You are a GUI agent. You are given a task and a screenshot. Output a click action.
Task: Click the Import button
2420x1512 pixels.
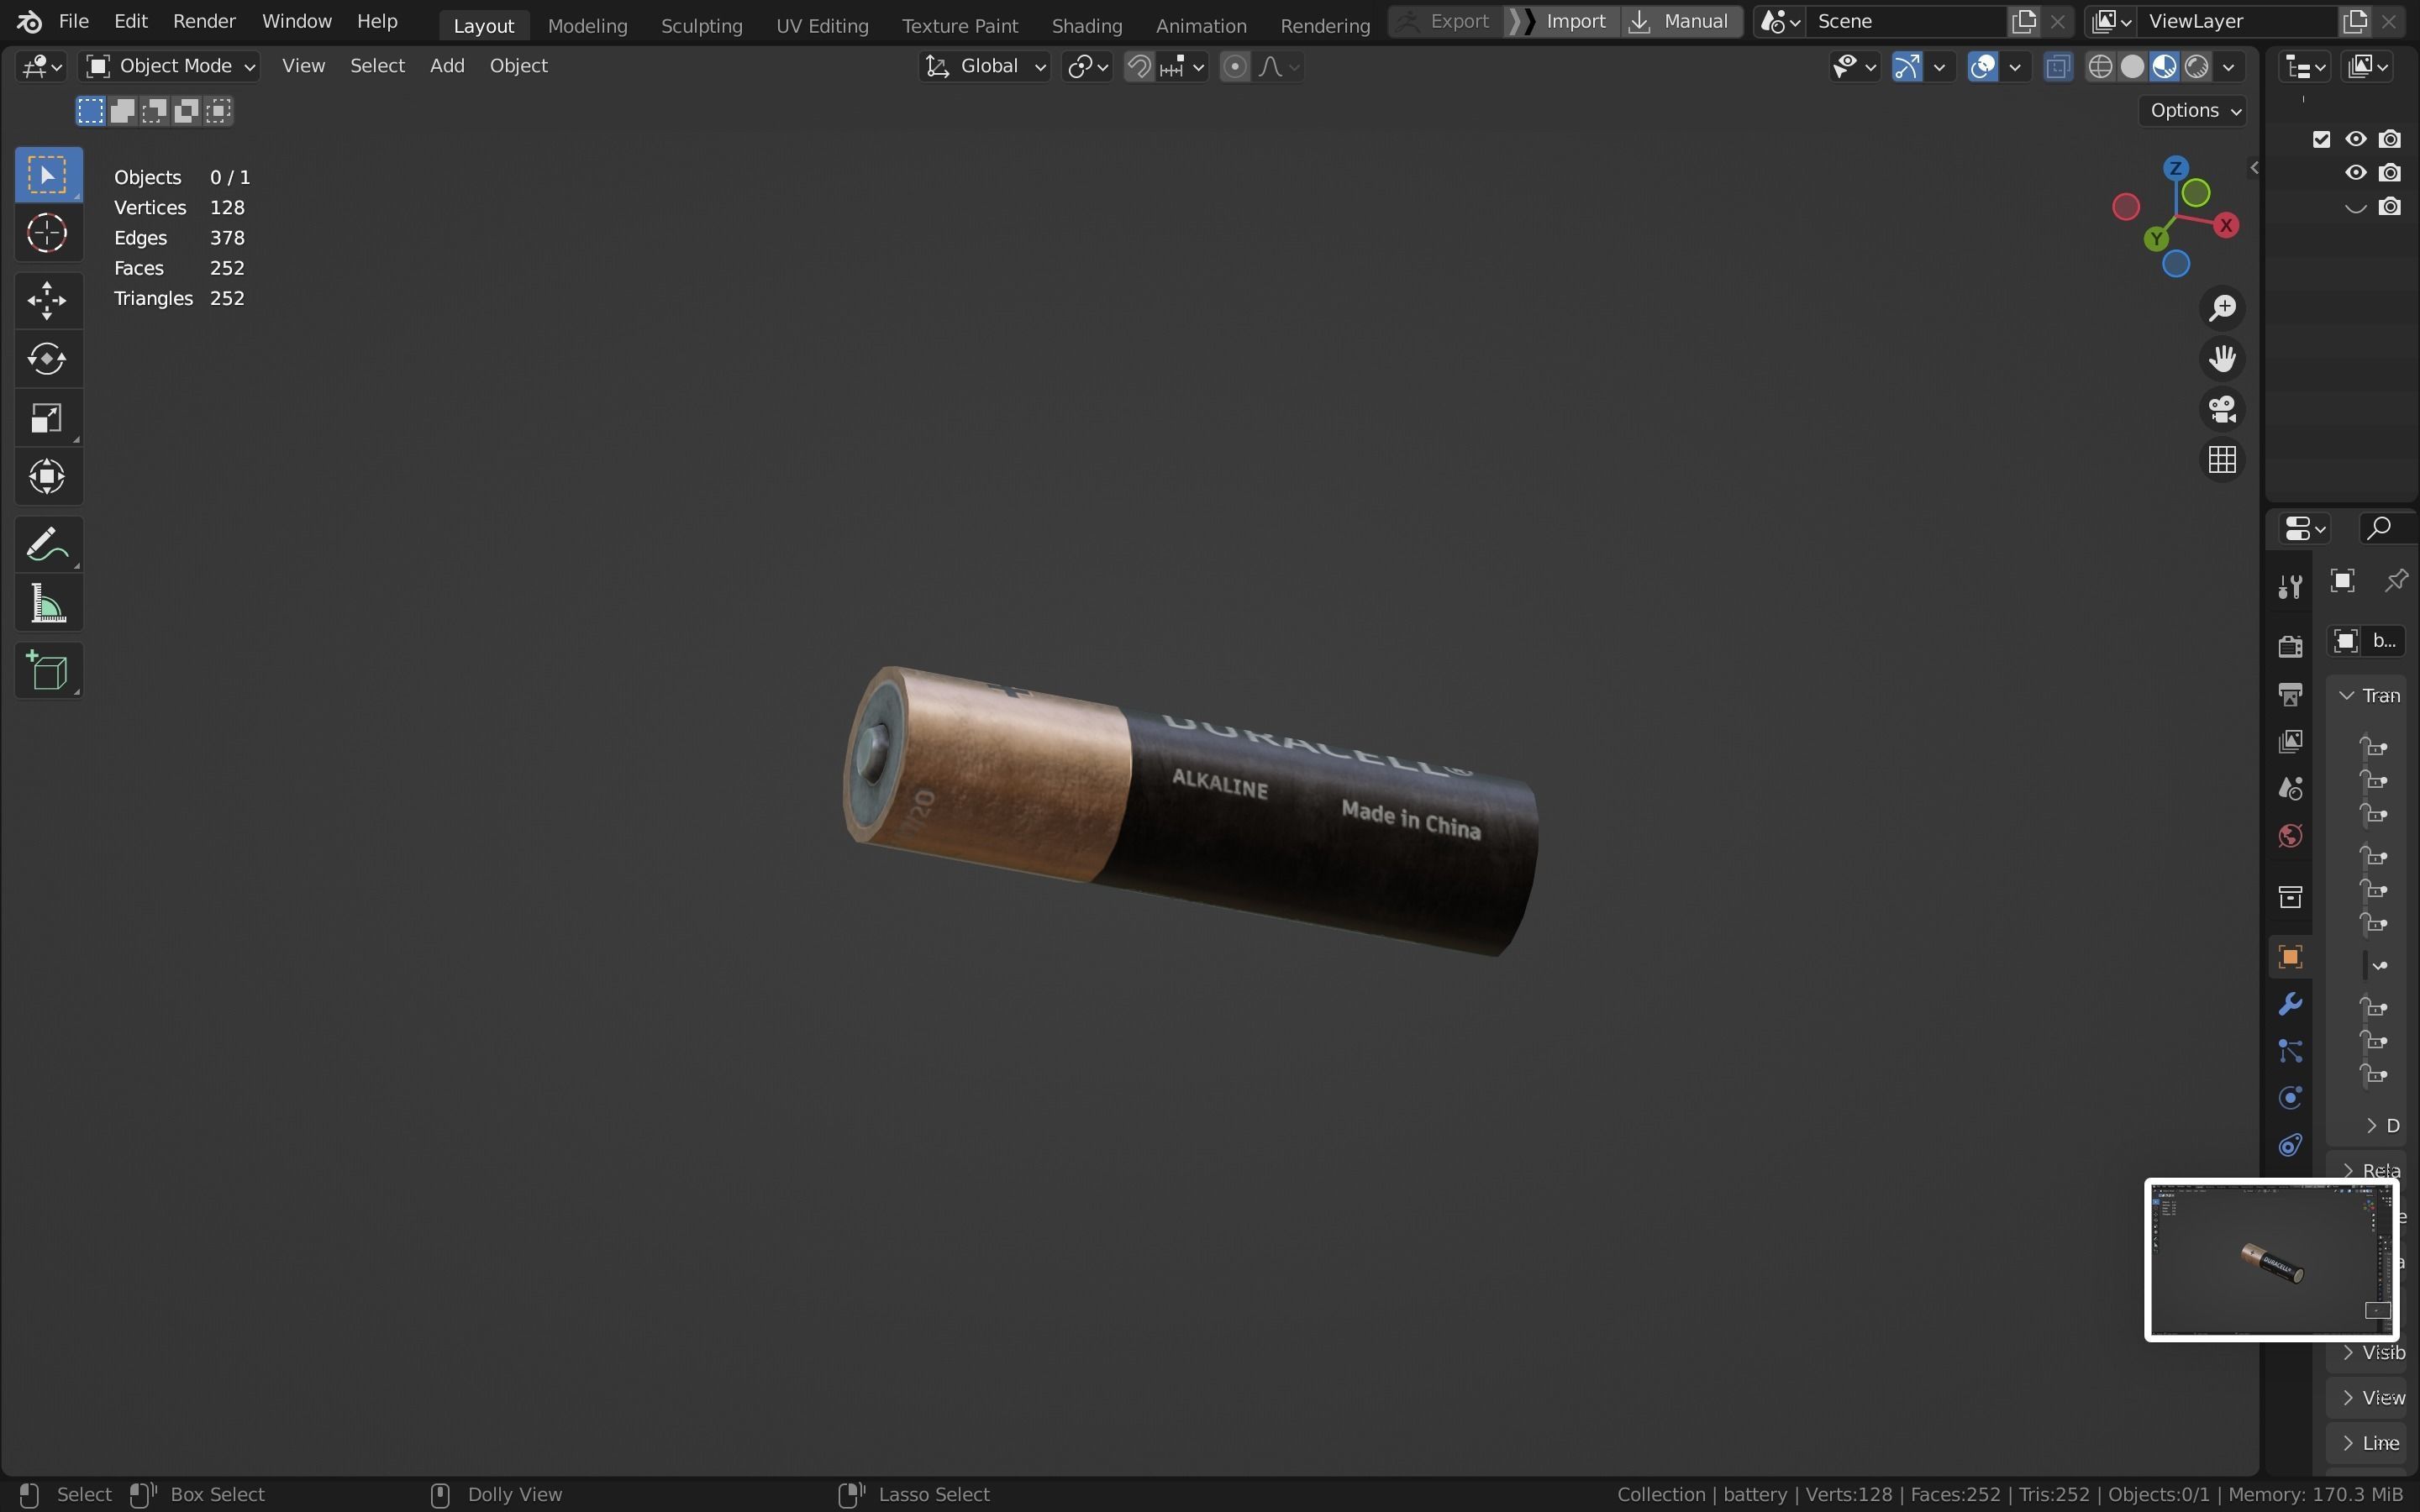[1562, 21]
